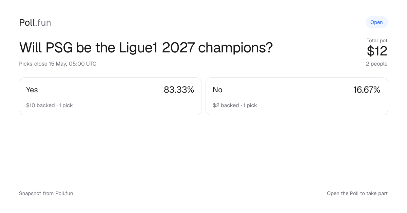Image resolution: width=407 pixels, height=213 pixels.
Task: Click the "PSG" word in title
Action: click(x=59, y=48)
